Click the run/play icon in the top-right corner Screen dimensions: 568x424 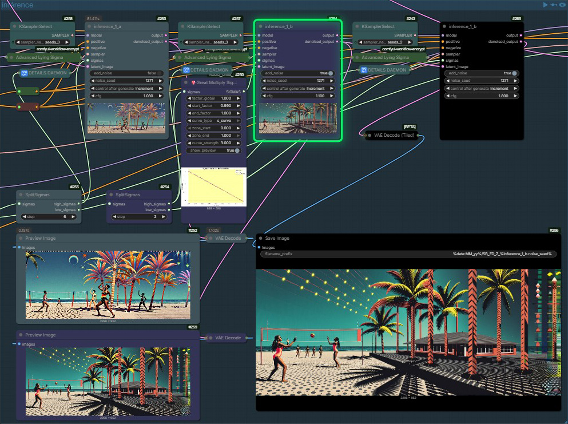[545, 5]
